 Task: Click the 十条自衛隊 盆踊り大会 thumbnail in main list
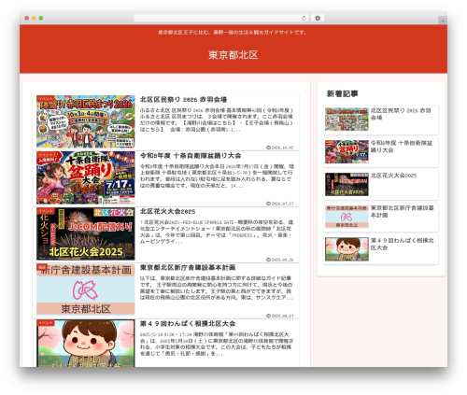pos(86,177)
